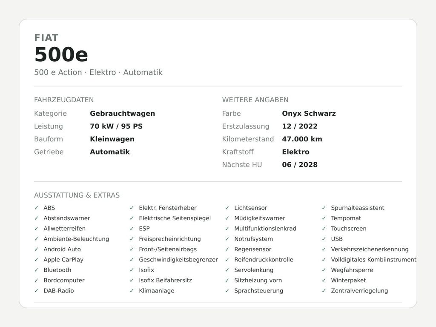Click the AUSSTATTUNG & EXTRAS heading
The height and width of the screenshot is (327, 436).
pos(77,195)
